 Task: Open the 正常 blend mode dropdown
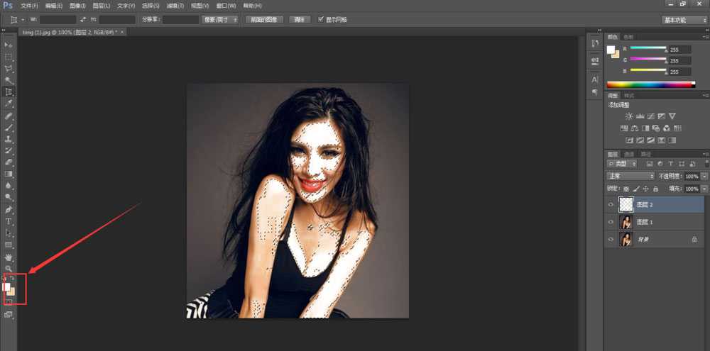pos(630,176)
